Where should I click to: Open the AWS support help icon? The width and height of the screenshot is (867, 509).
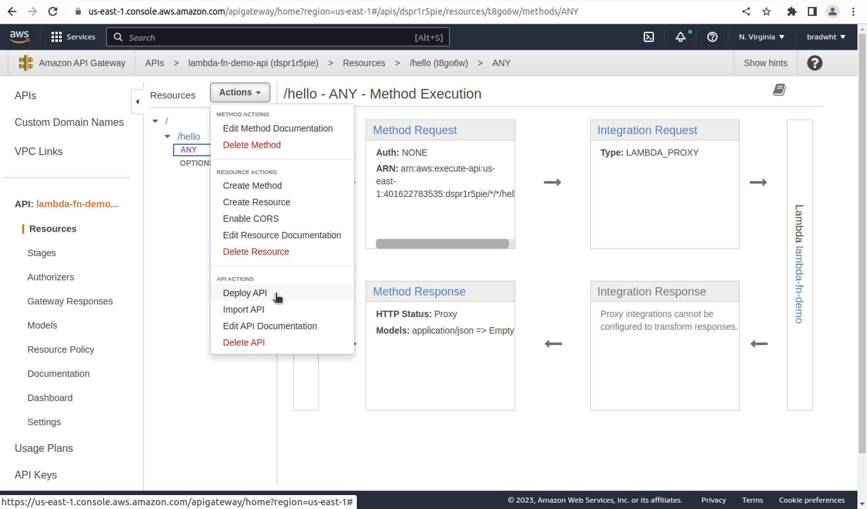tap(712, 37)
